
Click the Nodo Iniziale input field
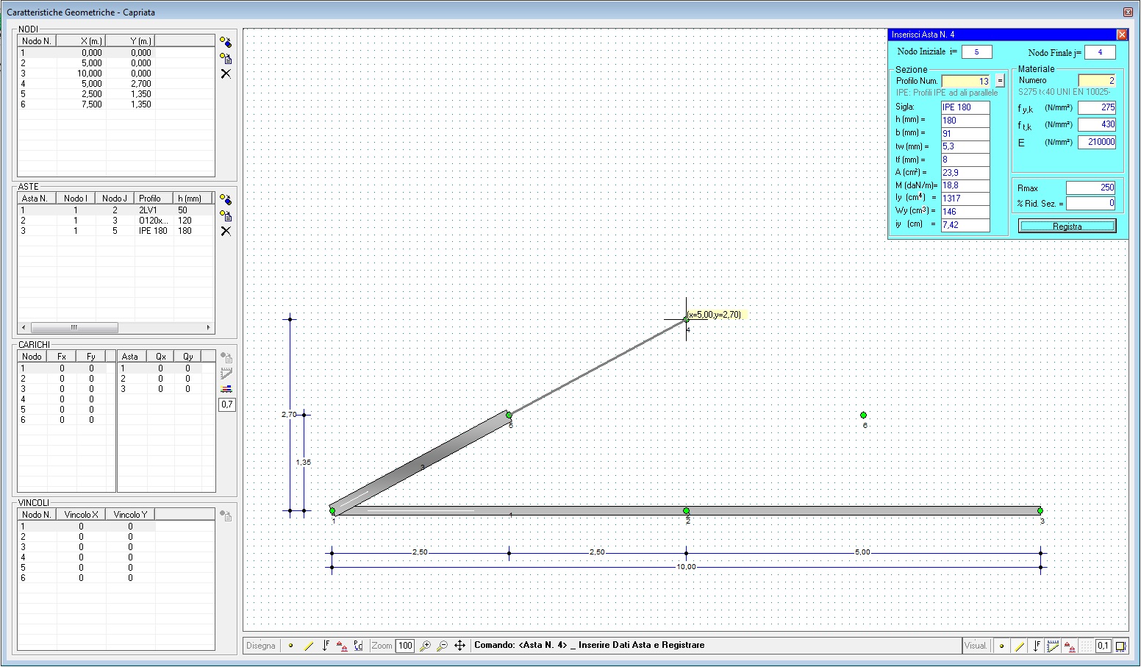coord(977,52)
